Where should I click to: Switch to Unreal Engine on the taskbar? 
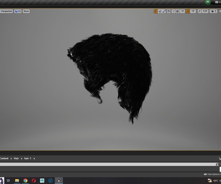(x=59, y=180)
